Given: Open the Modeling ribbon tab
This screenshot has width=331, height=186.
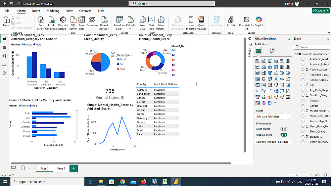Looking at the screenshot, I should pos(53,11).
